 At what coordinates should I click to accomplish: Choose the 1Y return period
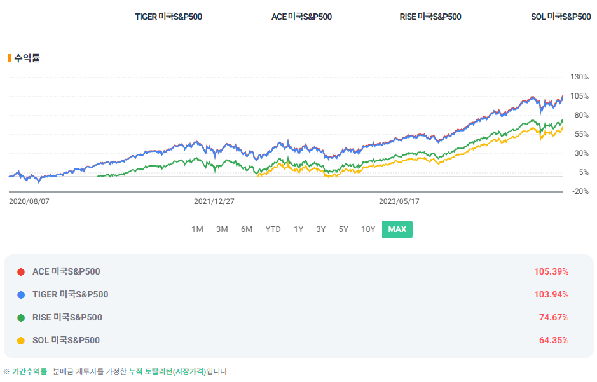pos(299,229)
